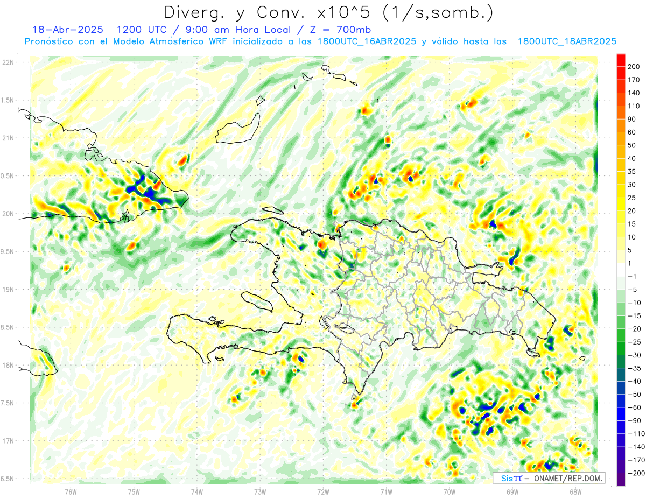Click the "-200" color scale label
Screen dimensions: 646x499
636,473
